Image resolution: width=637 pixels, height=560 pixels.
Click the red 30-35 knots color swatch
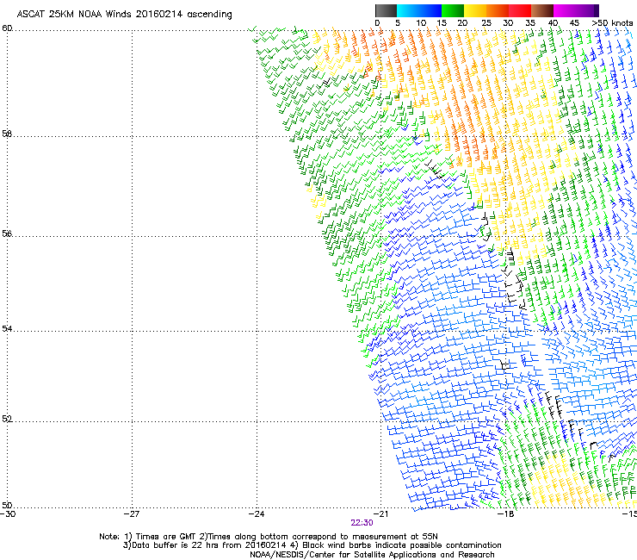click(520, 10)
